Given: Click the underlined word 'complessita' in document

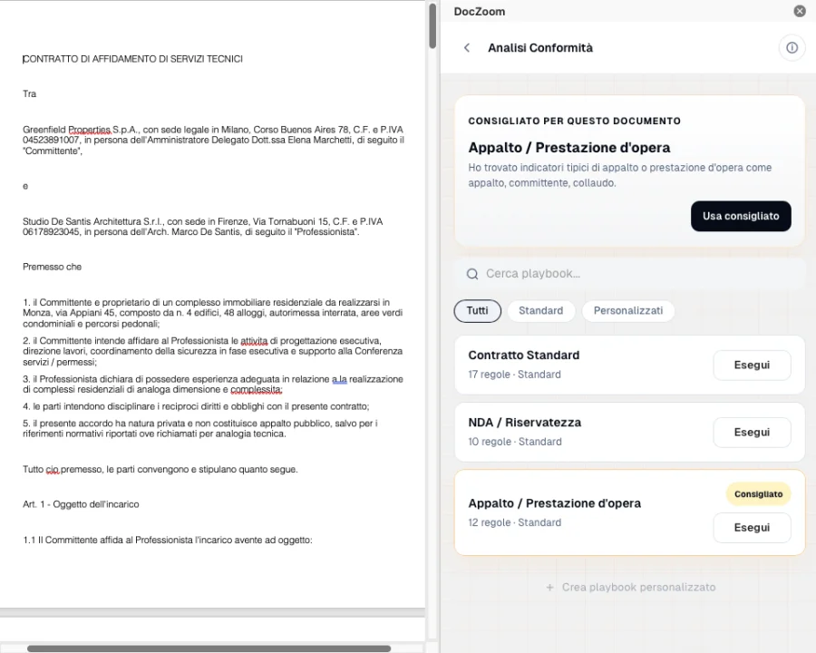Looking at the screenshot, I should (256, 389).
